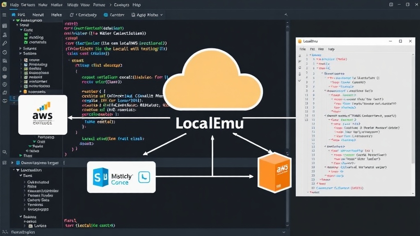This screenshot has width=420, height=236.
Task: Expand the lower panel header 'Onemoritisginne Lnget'
Action: coord(12,163)
